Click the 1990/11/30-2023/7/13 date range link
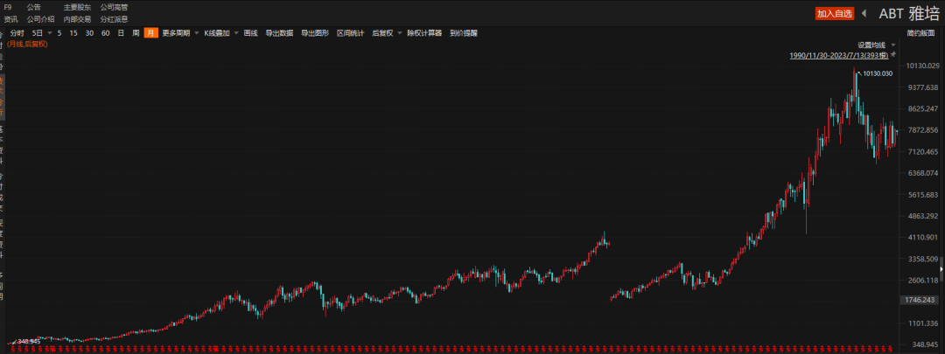Image resolution: width=945 pixels, height=354 pixels. tap(838, 54)
